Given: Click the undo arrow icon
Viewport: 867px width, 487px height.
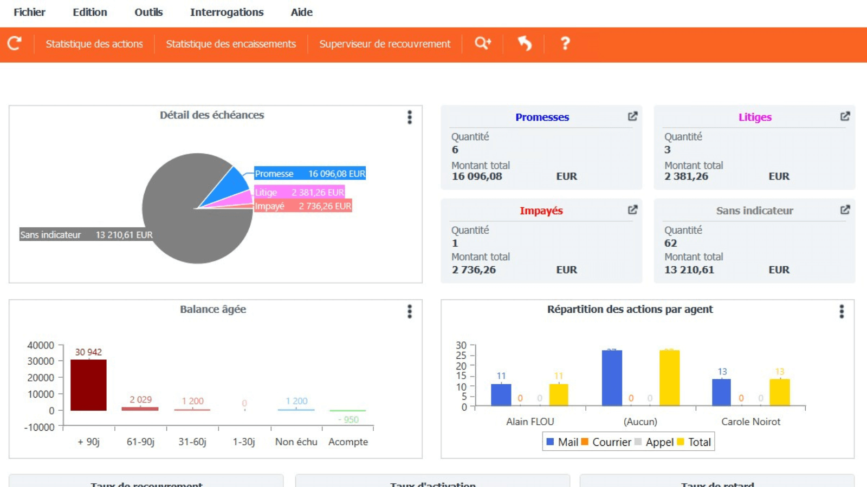Looking at the screenshot, I should point(524,43).
